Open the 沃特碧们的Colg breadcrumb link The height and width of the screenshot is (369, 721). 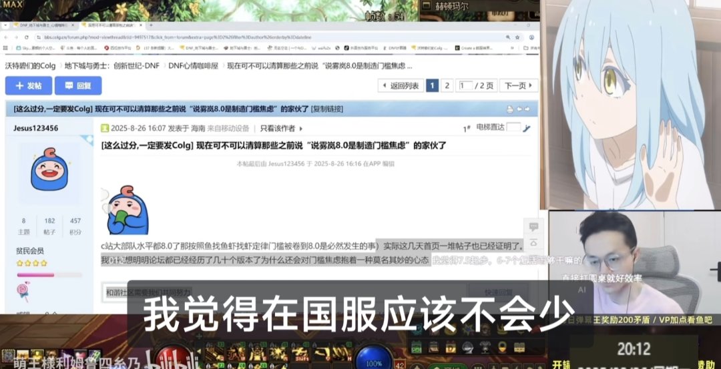[x=30, y=65]
